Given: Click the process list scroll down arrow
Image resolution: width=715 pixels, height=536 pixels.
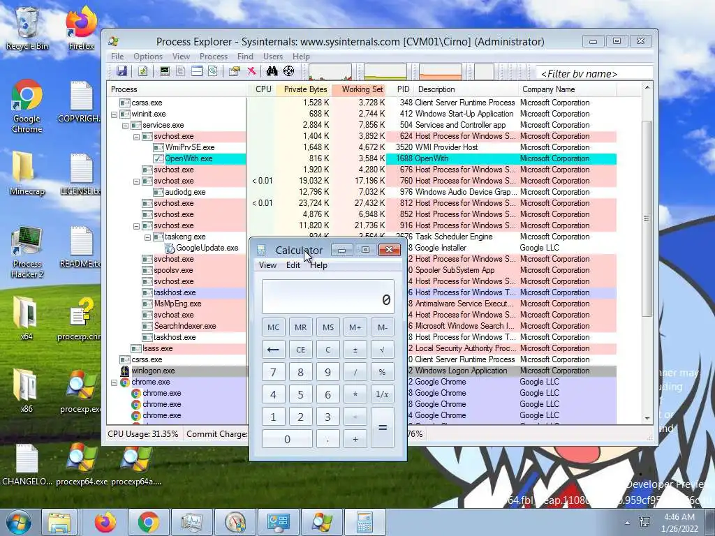Looking at the screenshot, I should click(x=647, y=418).
